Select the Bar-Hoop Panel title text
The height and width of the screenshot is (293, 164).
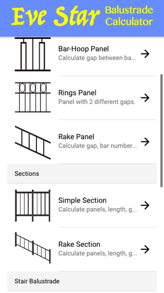(83, 49)
